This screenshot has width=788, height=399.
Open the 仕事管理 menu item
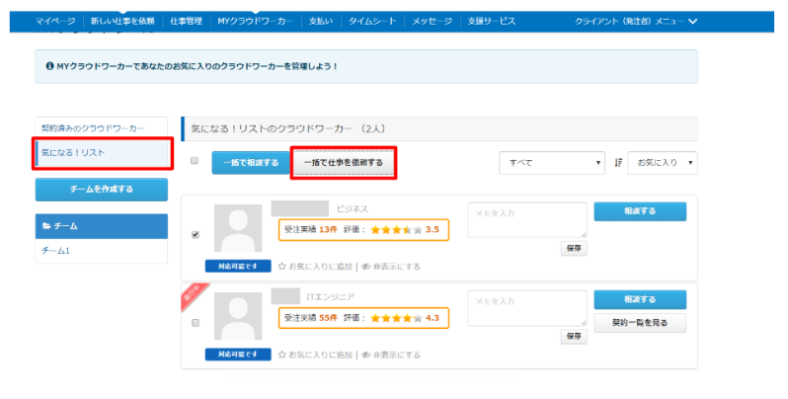pos(186,21)
